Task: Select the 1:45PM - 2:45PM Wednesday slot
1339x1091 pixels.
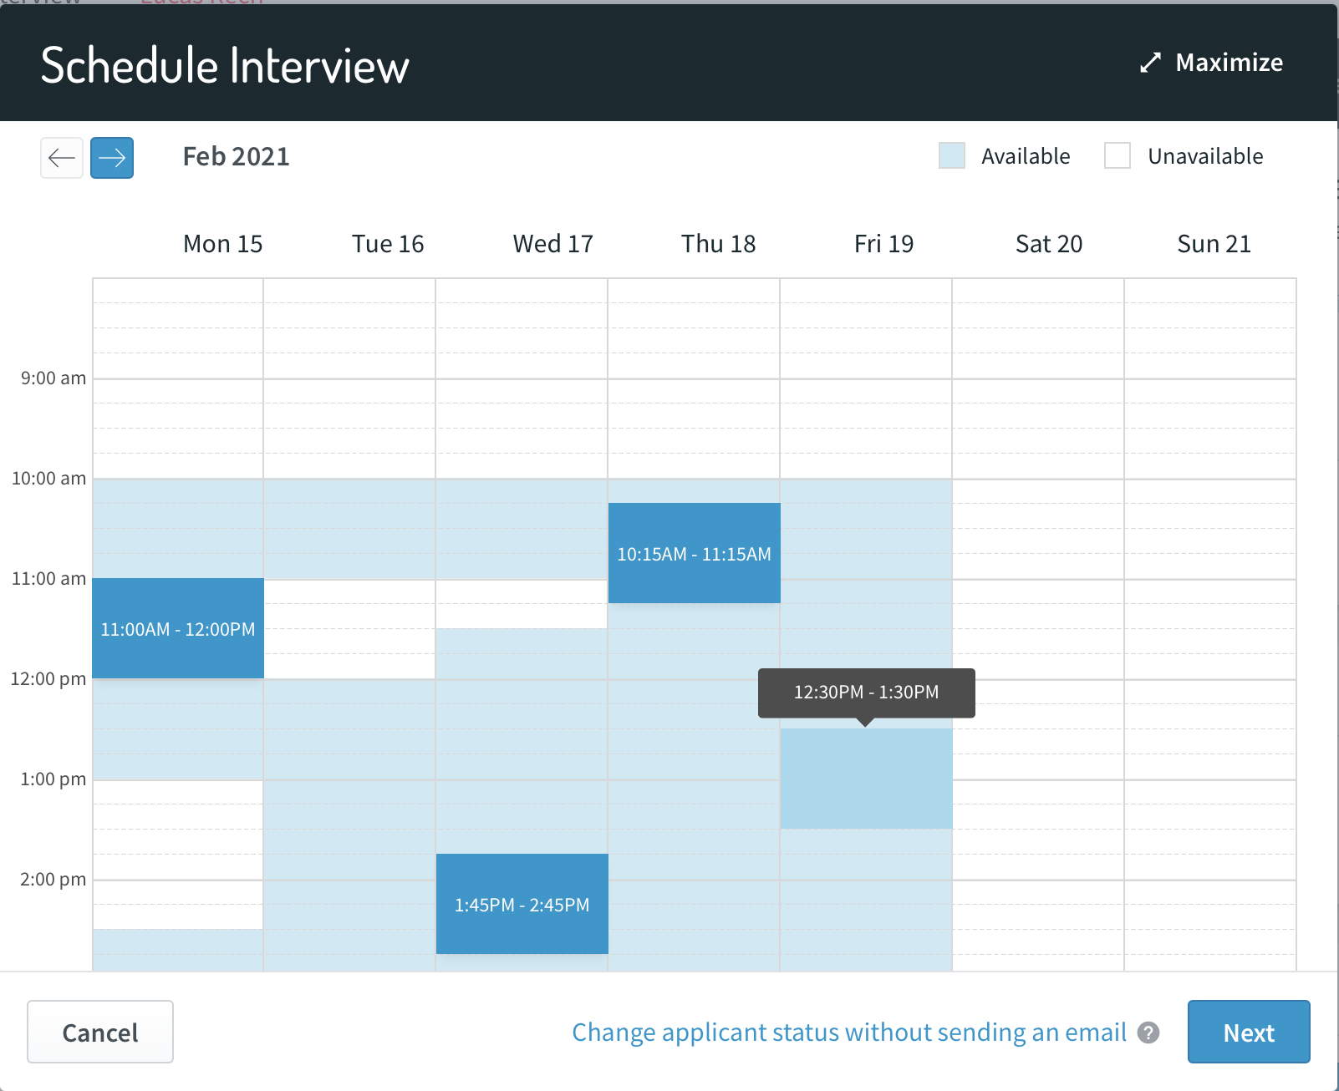Action: coord(522,904)
